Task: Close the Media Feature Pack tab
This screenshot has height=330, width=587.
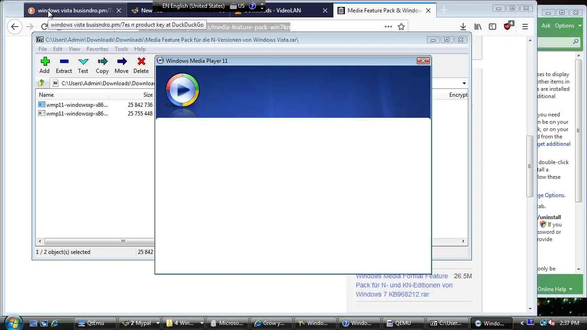Action: [x=428, y=11]
